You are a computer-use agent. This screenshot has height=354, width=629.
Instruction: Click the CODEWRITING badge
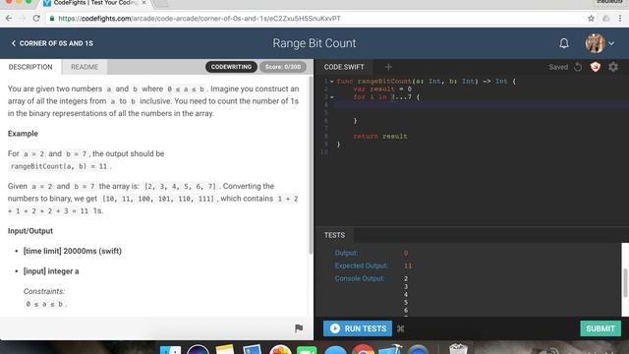coord(232,67)
